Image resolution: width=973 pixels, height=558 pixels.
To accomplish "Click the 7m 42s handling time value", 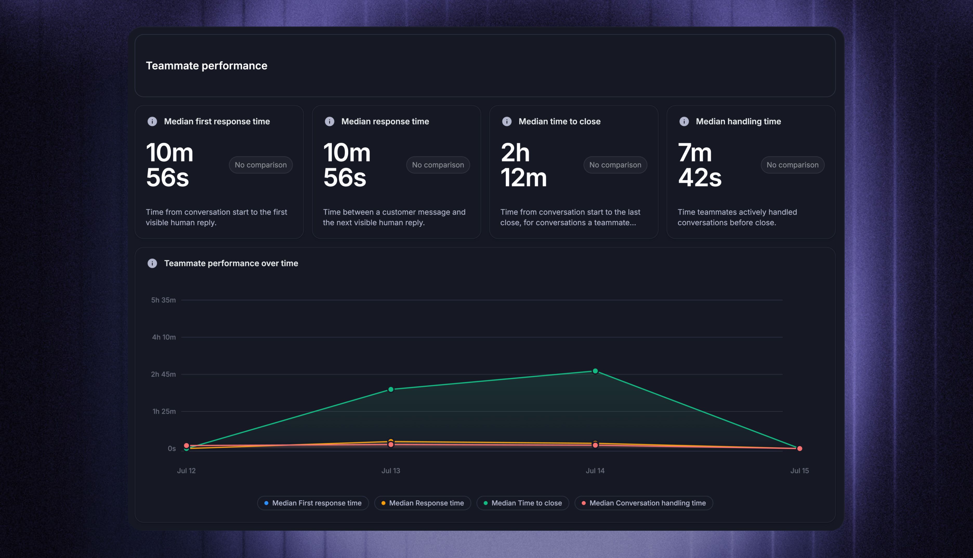I will pos(700,165).
